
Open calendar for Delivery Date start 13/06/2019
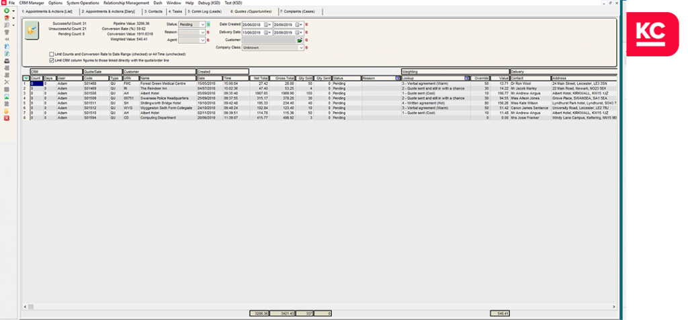point(267,32)
